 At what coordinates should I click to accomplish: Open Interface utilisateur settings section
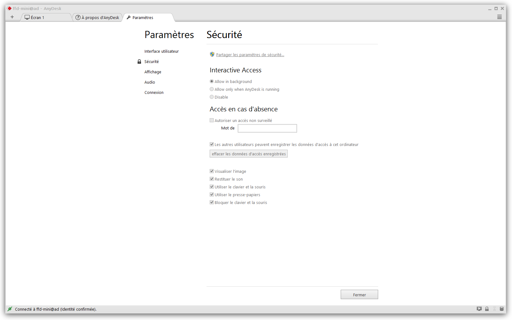click(161, 51)
